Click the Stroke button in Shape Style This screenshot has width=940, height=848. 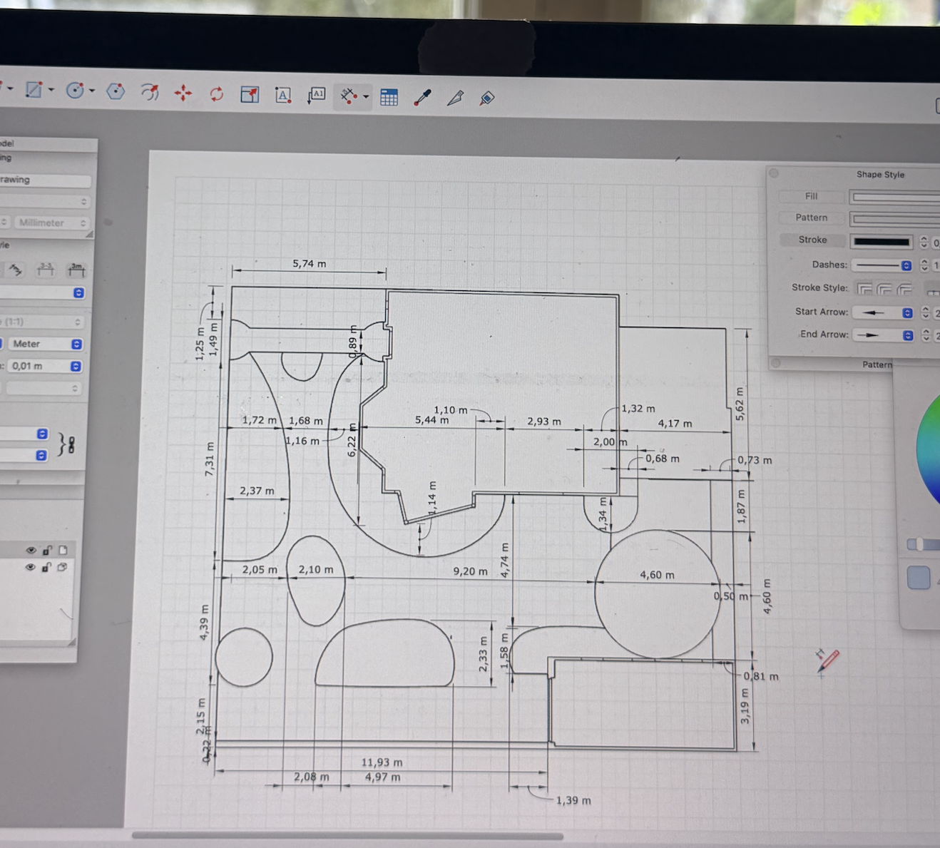[812, 240]
